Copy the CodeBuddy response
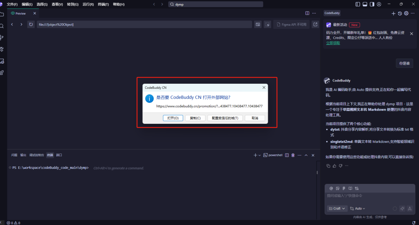Viewport: 419px width, 225px height. 328,166
